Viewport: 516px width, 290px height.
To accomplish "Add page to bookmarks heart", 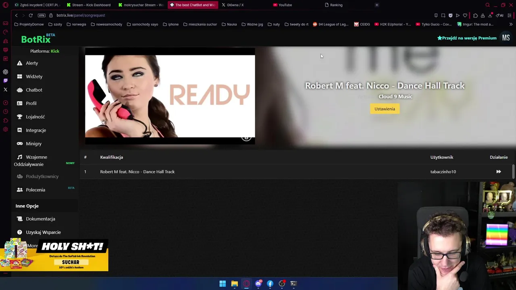I will (x=465, y=15).
